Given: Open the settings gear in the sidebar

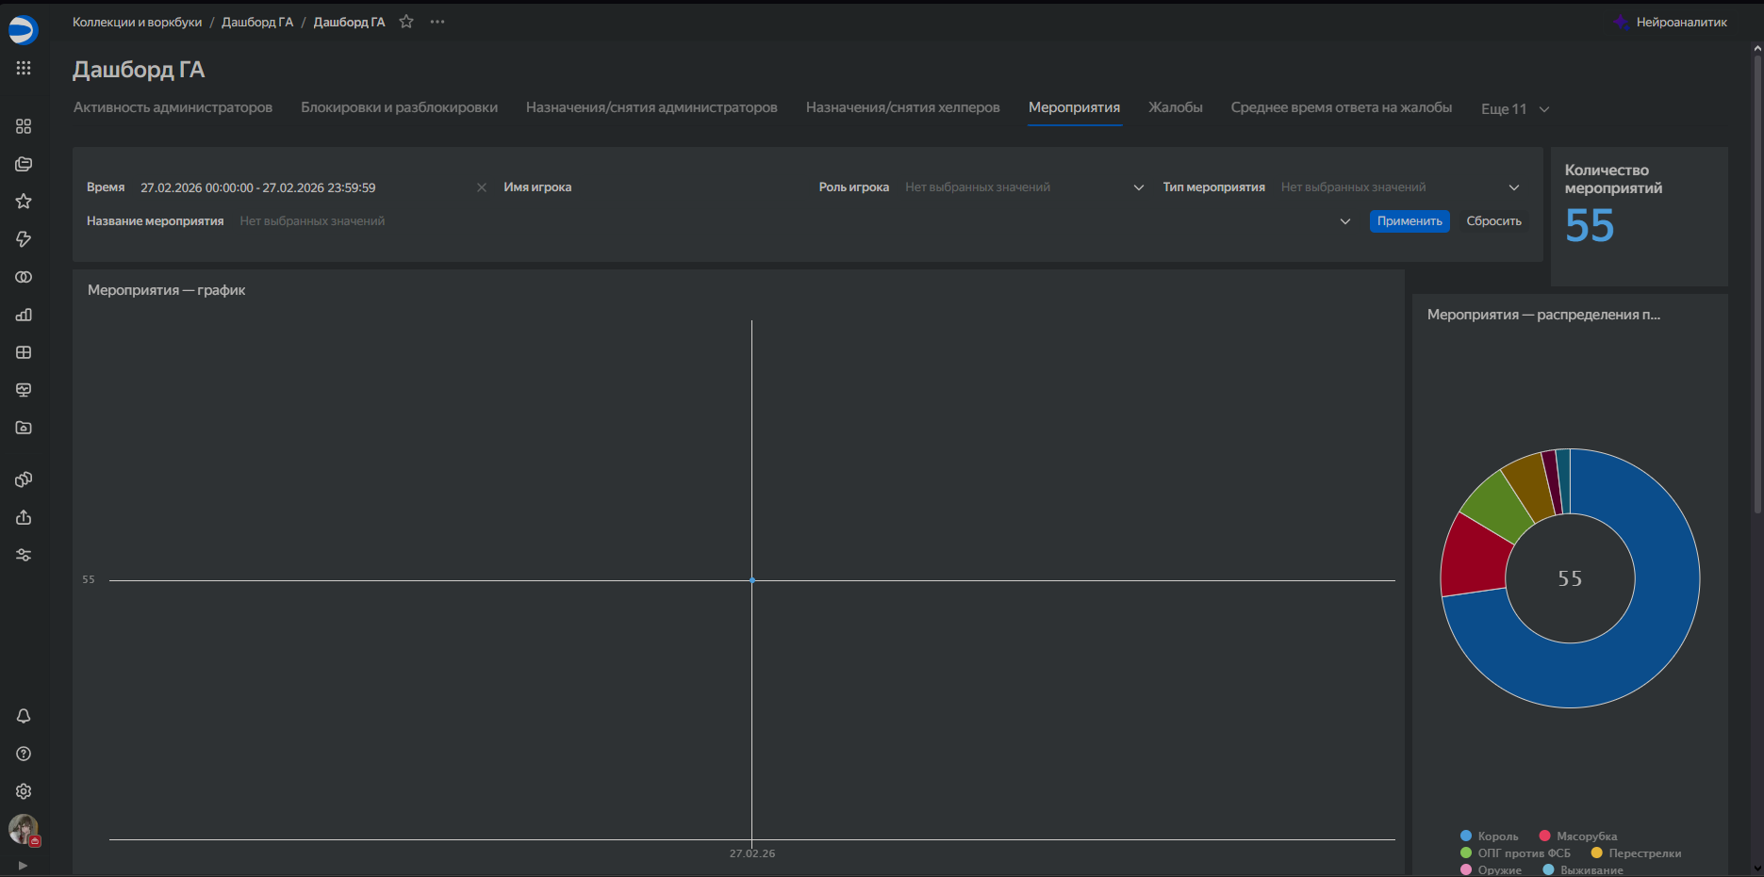Looking at the screenshot, I should 24,791.
